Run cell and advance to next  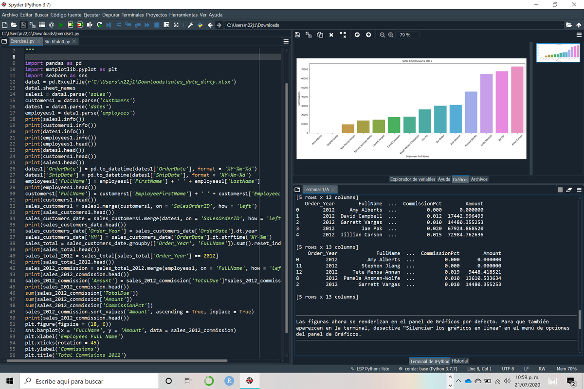click(x=80, y=25)
